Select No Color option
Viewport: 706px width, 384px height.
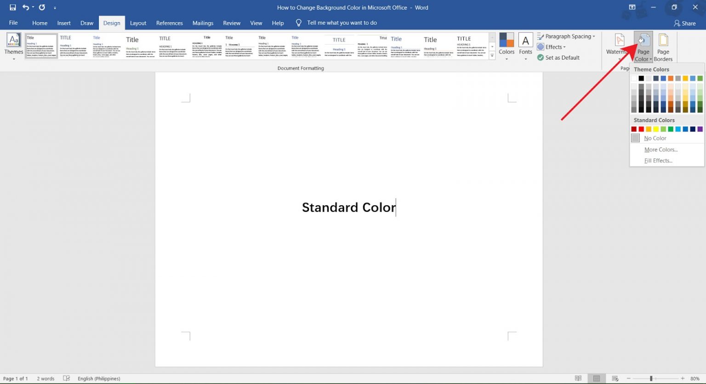(x=666, y=138)
